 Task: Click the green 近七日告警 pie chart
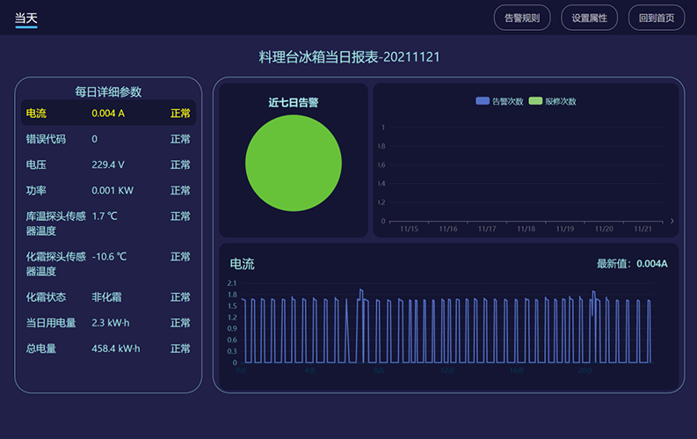click(x=293, y=164)
